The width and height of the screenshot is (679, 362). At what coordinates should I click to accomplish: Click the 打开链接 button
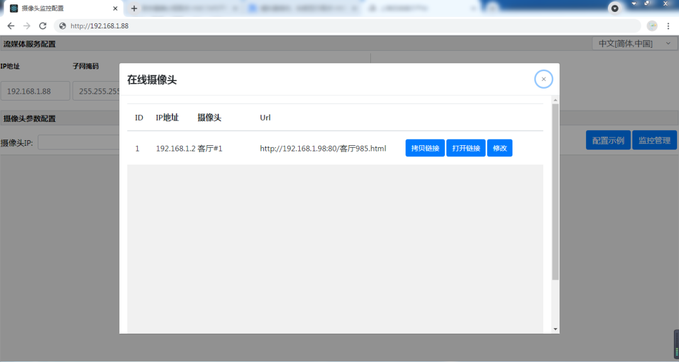click(x=466, y=148)
